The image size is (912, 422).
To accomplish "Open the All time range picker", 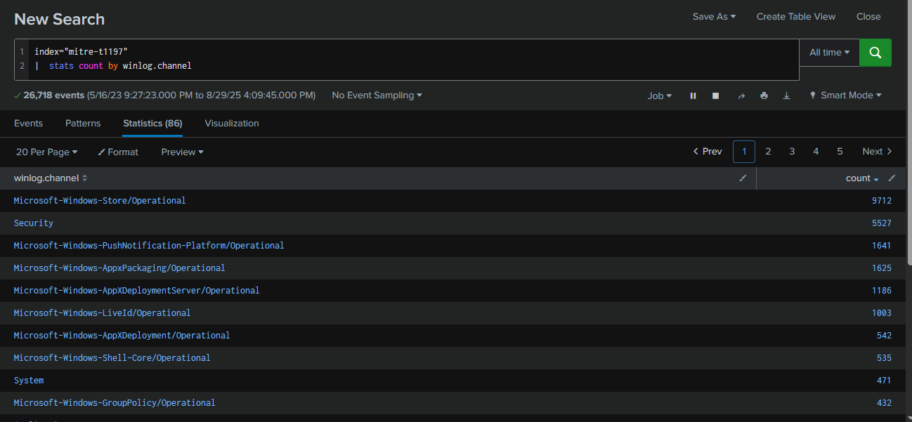I will click(829, 53).
